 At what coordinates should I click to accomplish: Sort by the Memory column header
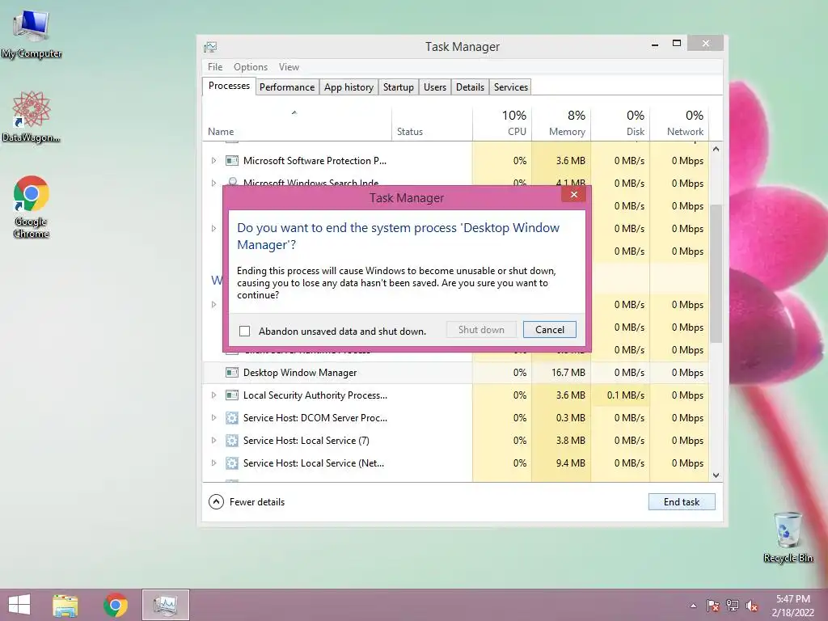click(x=561, y=124)
